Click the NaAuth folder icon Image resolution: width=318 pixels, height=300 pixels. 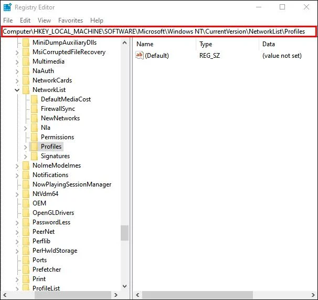coord(26,71)
